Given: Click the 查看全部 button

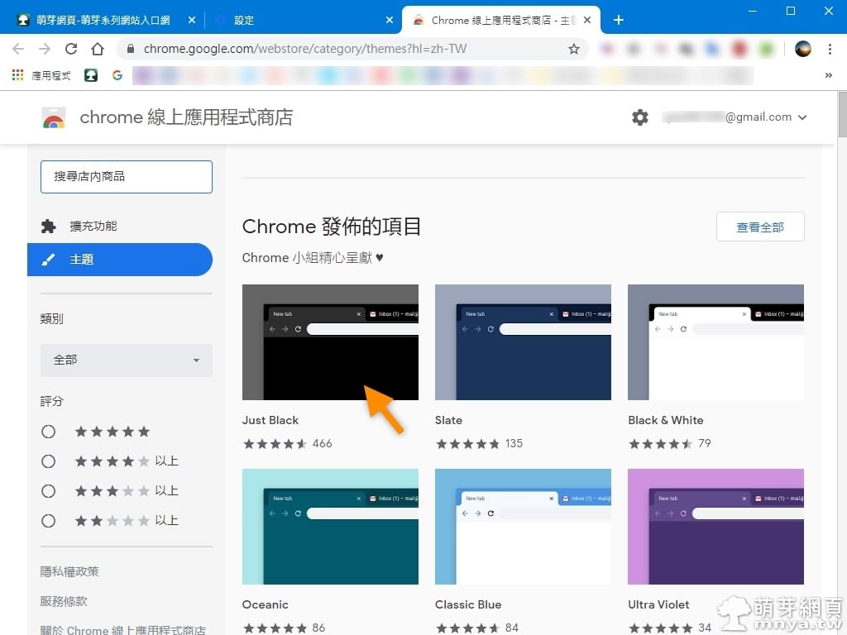Looking at the screenshot, I should click(x=759, y=227).
